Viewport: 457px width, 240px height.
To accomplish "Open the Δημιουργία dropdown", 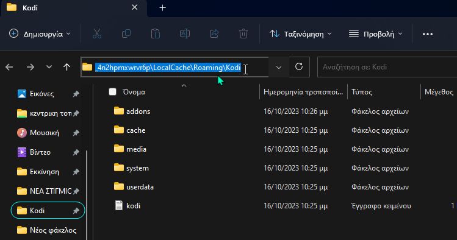I will (40, 34).
